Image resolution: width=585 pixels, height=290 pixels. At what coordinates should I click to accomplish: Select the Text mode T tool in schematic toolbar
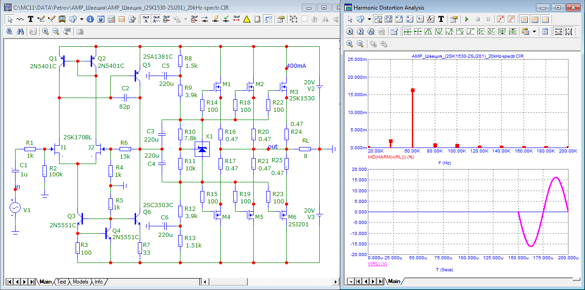point(31,19)
